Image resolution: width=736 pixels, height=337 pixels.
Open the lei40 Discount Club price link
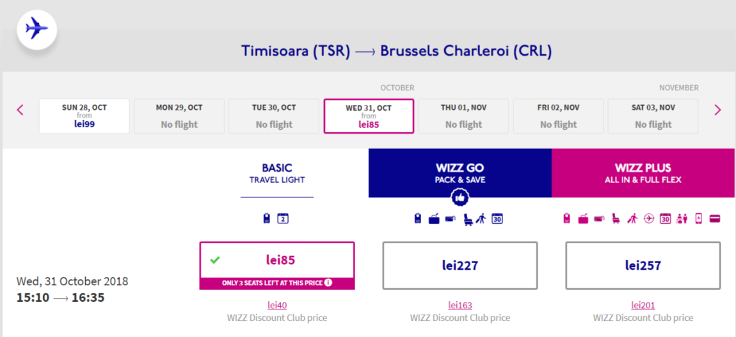(277, 306)
